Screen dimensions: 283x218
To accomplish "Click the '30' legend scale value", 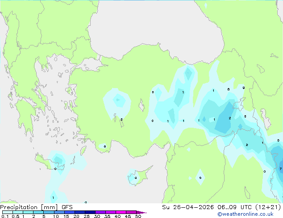I will coord(97,216).
